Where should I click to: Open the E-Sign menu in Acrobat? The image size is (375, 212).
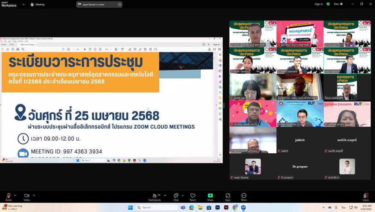tap(15, 41)
